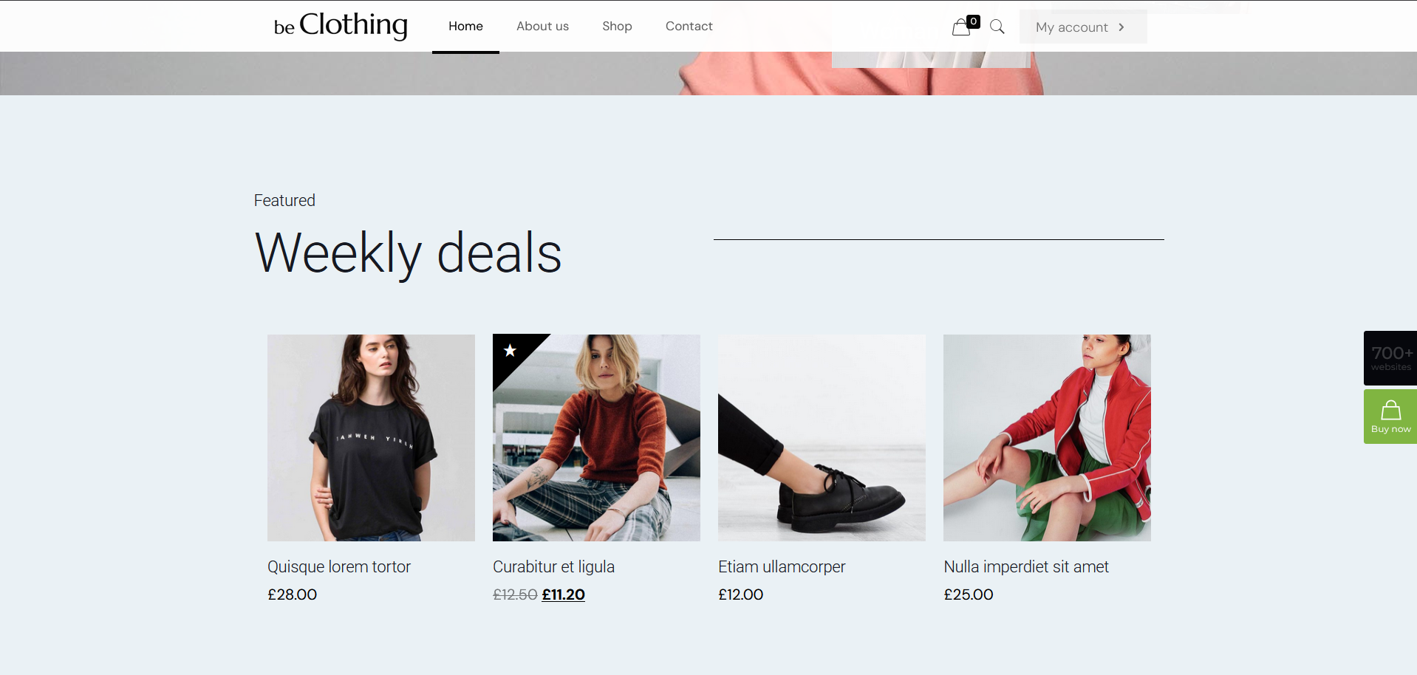The width and height of the screenshot is (1417, 675).
Task: Open the black t-shirt product image
Action: point(371,437)
